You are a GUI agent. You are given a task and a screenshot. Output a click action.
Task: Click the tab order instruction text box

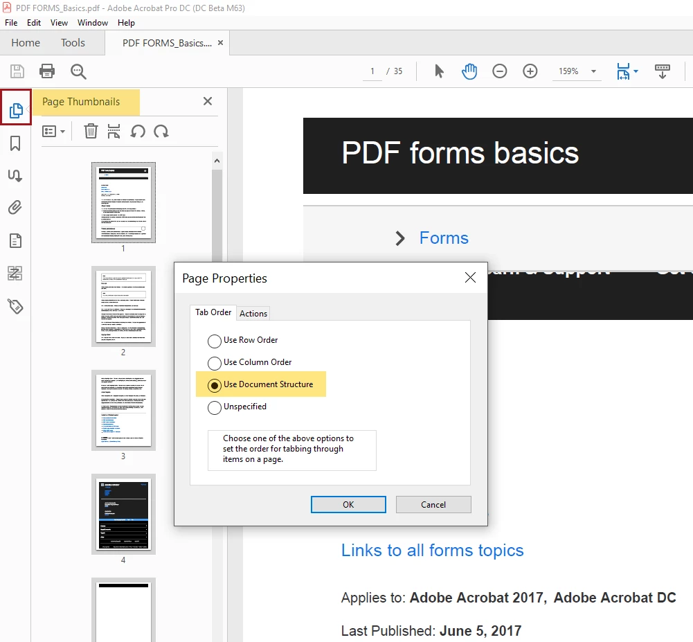click(291, 449)
